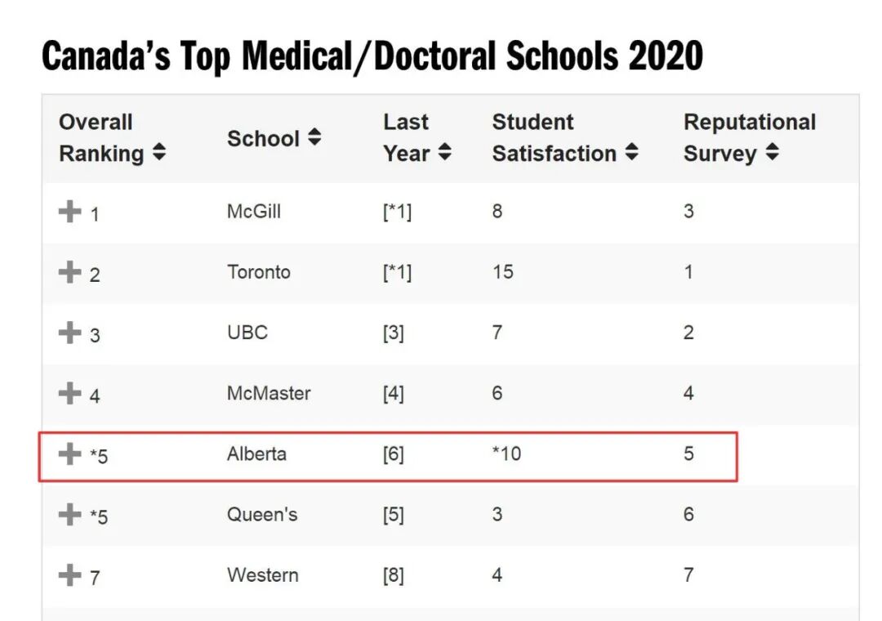
Task: Expand McGill row plus icon
Action: coord(70,212)
